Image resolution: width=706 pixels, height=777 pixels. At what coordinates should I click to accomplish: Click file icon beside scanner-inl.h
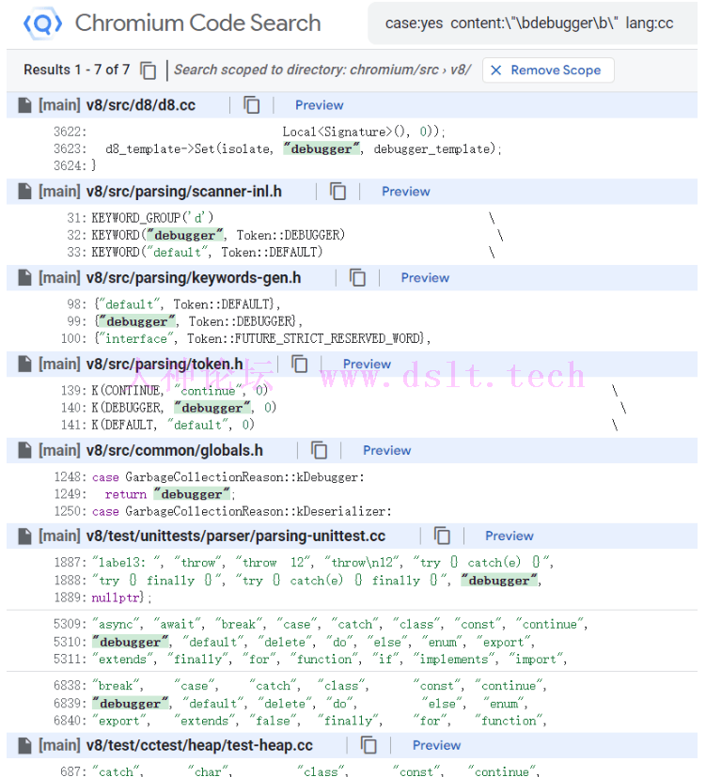(24, 192)
